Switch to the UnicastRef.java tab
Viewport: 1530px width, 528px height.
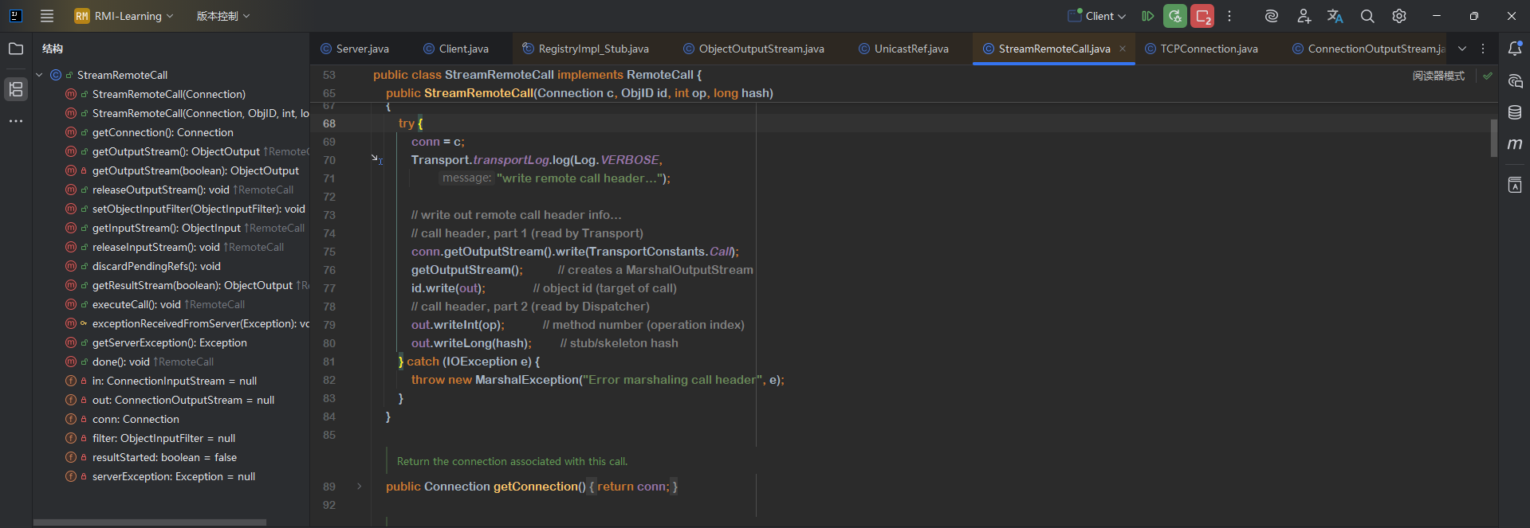[x=911, y=49]
